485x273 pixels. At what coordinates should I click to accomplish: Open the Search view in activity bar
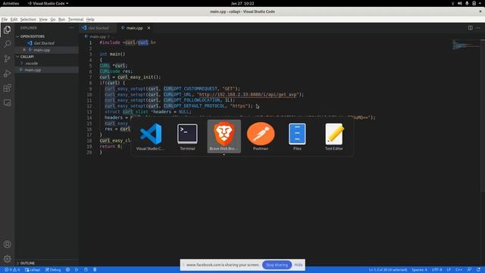[7, 44]
